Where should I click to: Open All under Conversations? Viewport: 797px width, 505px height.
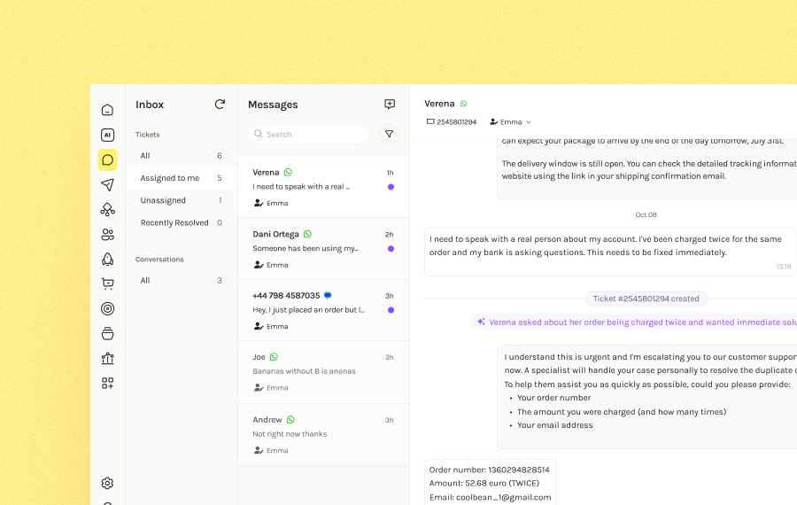pyautogui.click(x=145, y=280)
